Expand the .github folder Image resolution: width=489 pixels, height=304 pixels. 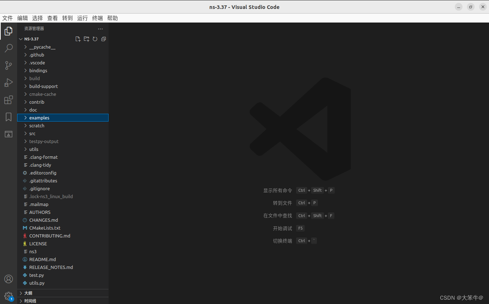[x=25, y=55]
